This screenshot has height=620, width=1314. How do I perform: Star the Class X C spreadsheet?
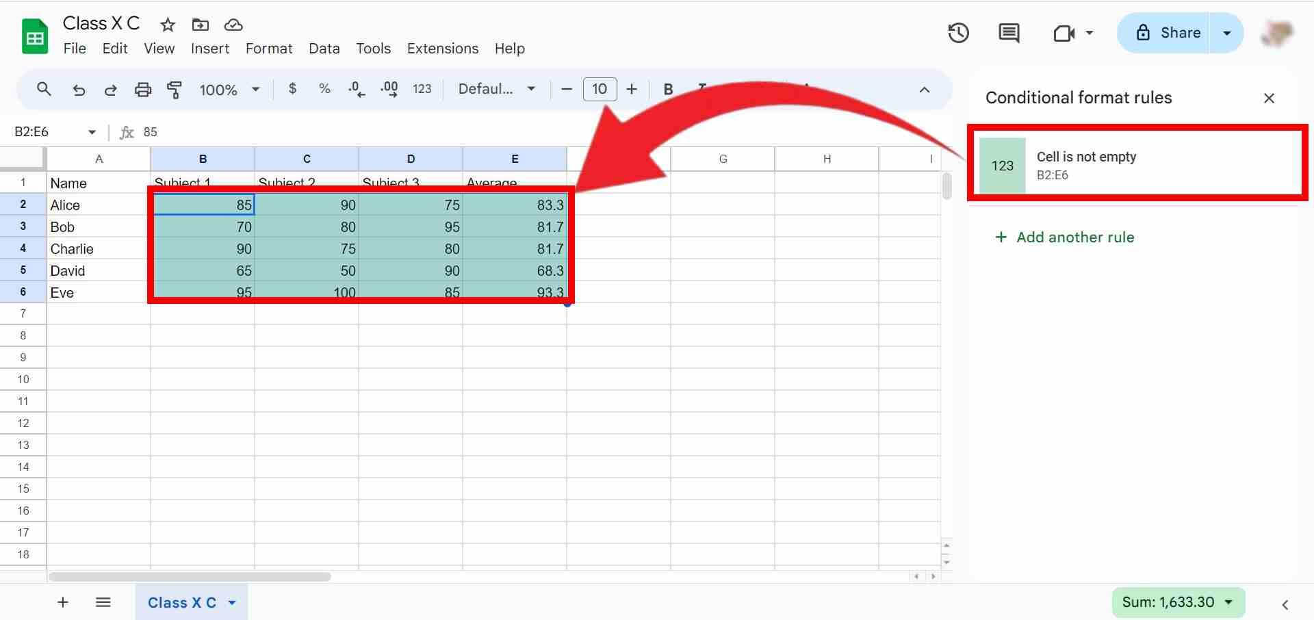point(166,24)
